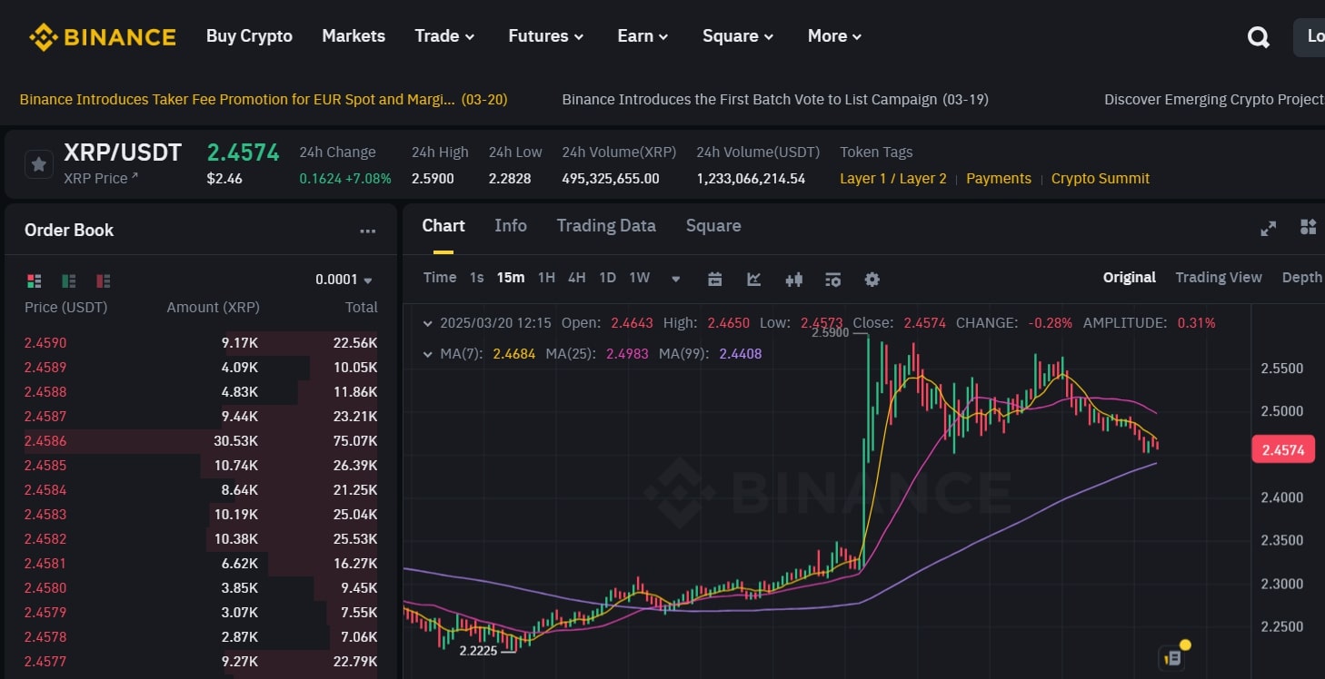Click the MA(25) value 2.4983
The image size is (1325, 679).
coord(627,354)
